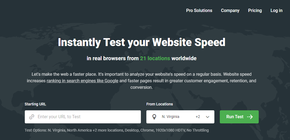
Task: Follow the ranking in search engines link
Action: (x=82, y=81)
